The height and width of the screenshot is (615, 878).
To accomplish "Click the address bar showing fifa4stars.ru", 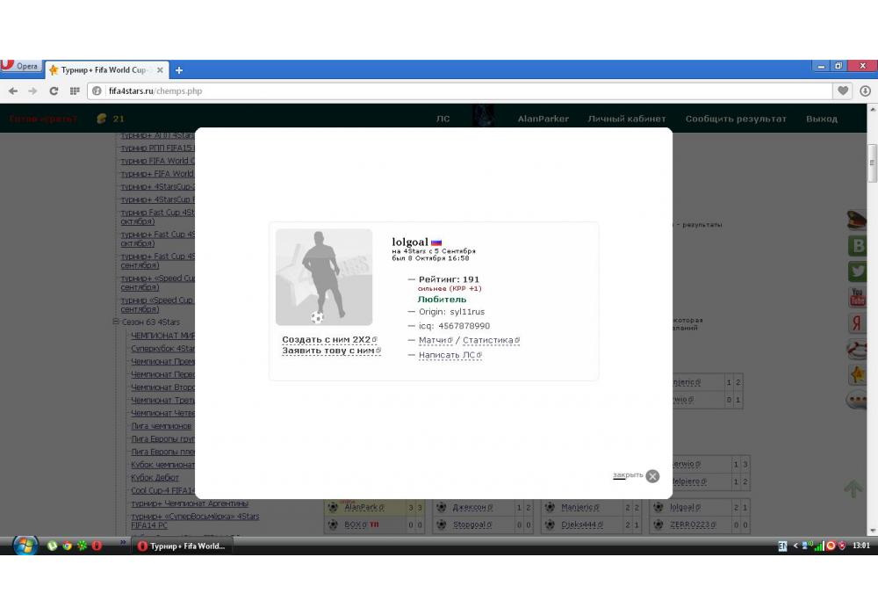I will (x=439, y=90).
